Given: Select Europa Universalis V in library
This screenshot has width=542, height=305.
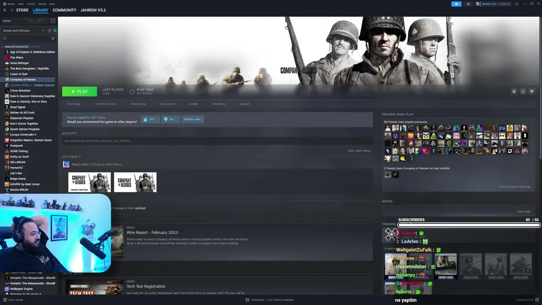Looking at the screenshot, I should click(23, 135).
